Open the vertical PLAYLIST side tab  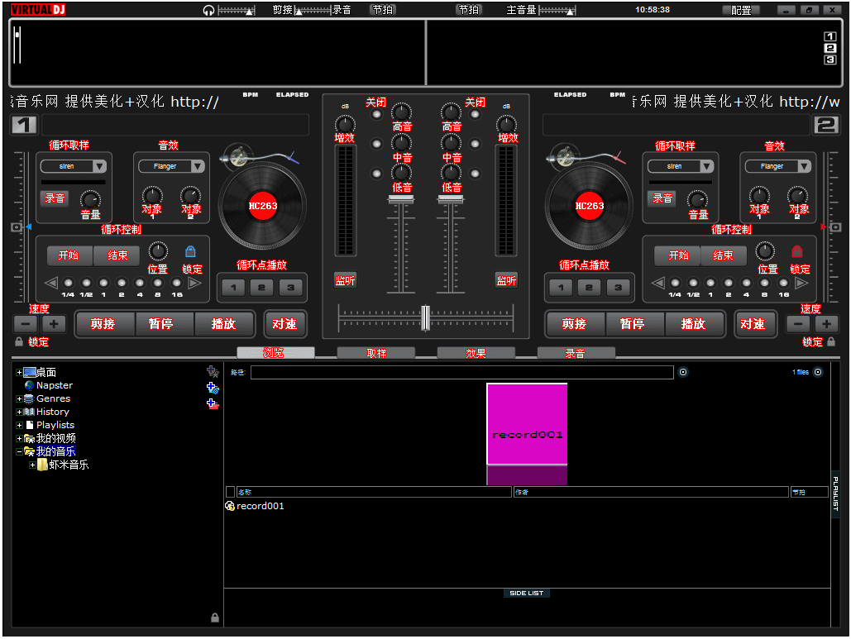[x=836, y=494]
